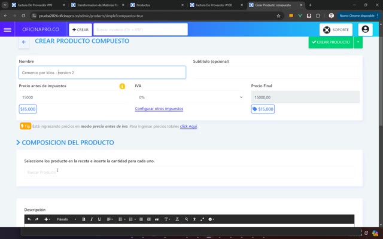Open the Párrafo paragraph style dropdown
The height and width of the screenshot is (239, 383).
66,219
